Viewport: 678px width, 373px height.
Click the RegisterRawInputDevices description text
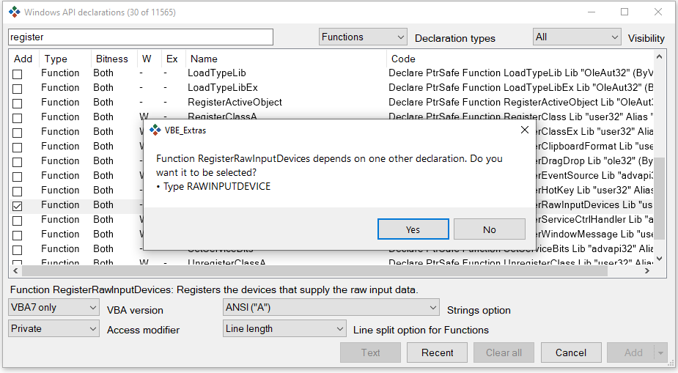(x=214, y=289)
